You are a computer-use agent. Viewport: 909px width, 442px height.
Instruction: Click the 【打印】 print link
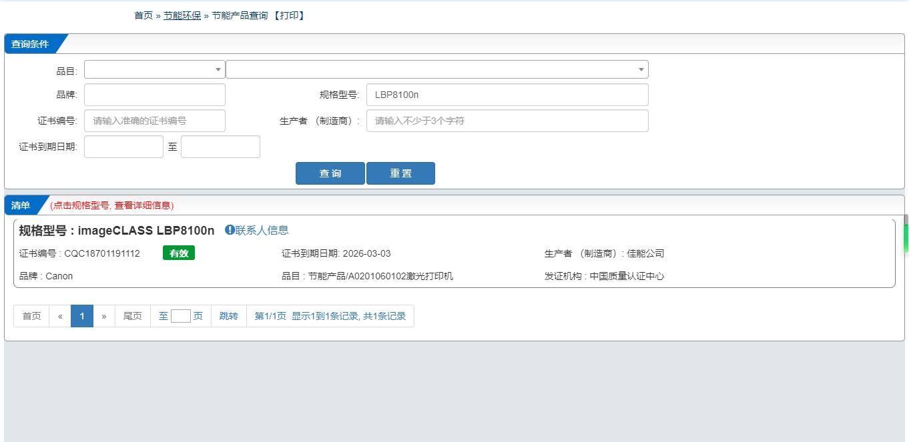pyautogui.click(x=289, y=15)
